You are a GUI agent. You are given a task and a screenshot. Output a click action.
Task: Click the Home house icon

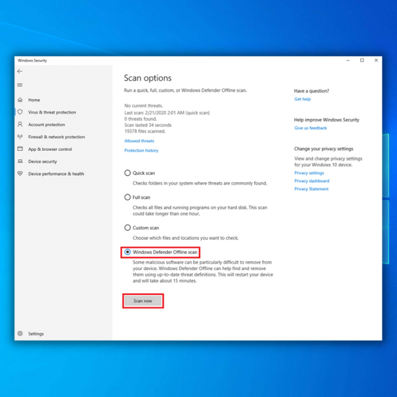[20, 100]
